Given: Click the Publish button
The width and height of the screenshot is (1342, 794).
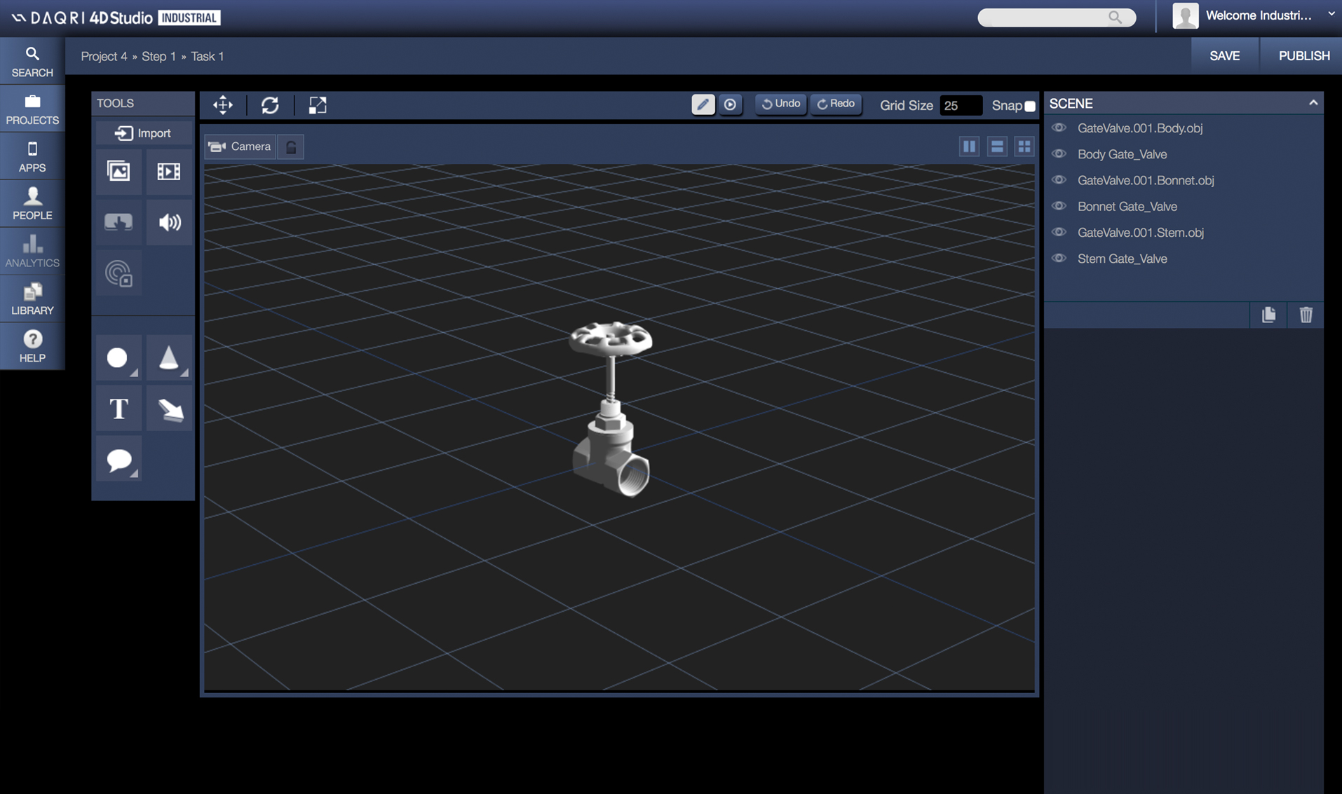Looking at the screenshot, I should (1303, 56).
